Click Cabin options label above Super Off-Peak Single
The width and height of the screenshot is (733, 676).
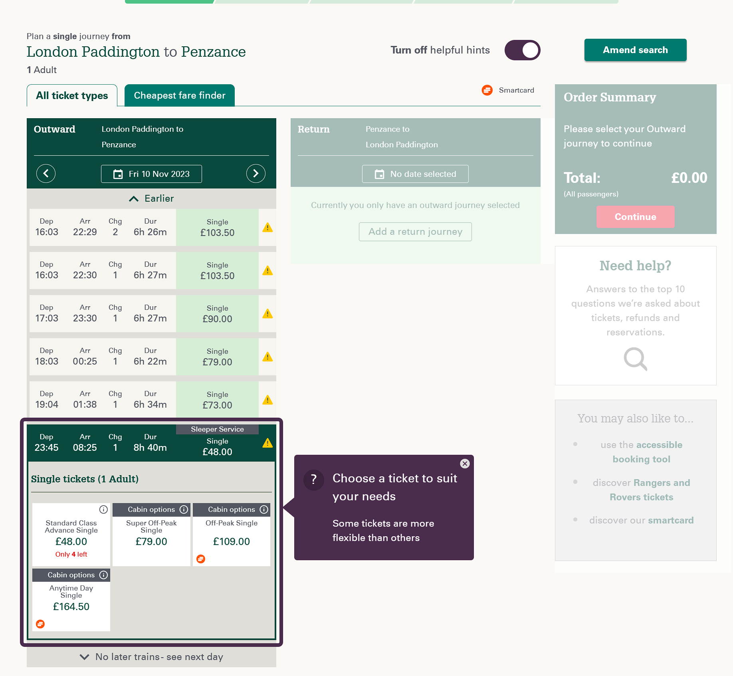point(151,509)
